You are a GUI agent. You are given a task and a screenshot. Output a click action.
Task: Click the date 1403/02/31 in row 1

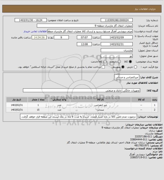click(x=17, y=105)
